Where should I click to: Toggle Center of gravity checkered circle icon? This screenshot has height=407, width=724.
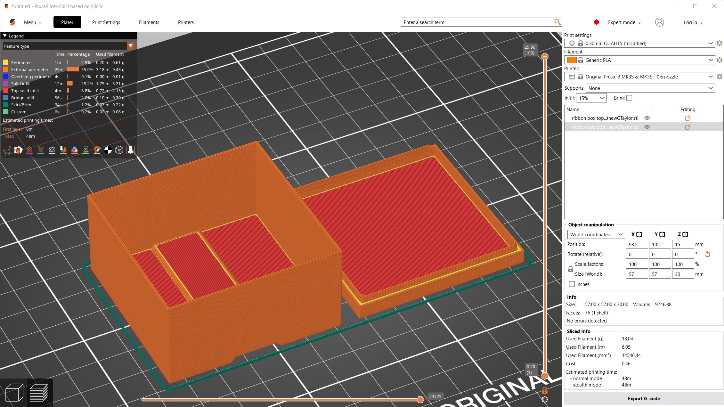pyautogui.click(x=108, y=150)
